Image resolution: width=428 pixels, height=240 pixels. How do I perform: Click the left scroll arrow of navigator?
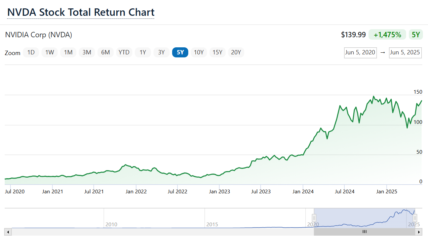point(8,232)
